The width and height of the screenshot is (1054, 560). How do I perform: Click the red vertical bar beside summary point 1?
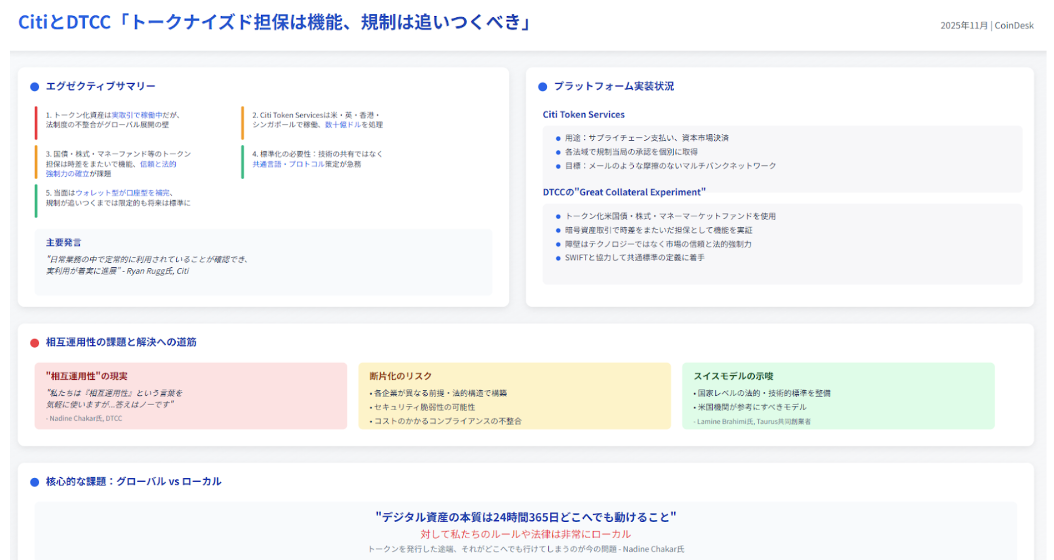pos(36,122)
